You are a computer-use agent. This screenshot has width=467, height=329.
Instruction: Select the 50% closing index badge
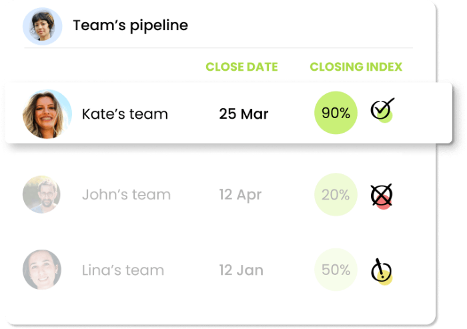(336, 270)
